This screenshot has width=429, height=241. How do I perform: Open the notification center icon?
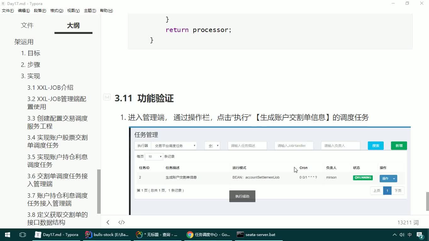click(x=421, y=235)
